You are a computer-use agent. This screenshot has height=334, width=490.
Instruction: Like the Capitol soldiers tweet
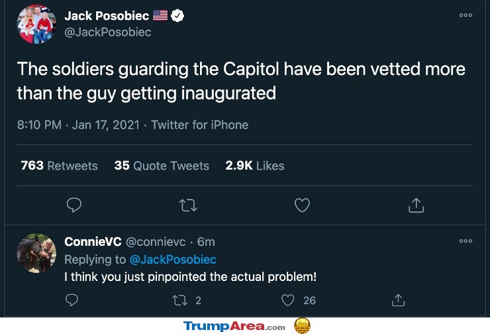[x=302, y=205]
